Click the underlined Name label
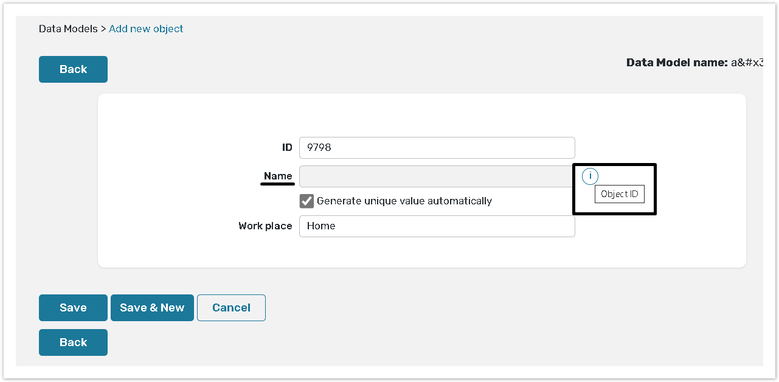Image resolution: width=779 pixels, height=382 pixels. pyautogui.click(x=278, y=176)
